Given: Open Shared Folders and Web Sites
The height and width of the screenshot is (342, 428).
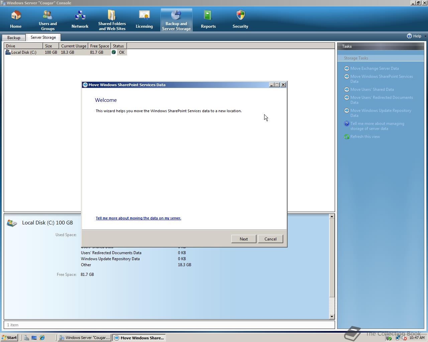Looking at the screenshot, I should (x=112, y=20).
